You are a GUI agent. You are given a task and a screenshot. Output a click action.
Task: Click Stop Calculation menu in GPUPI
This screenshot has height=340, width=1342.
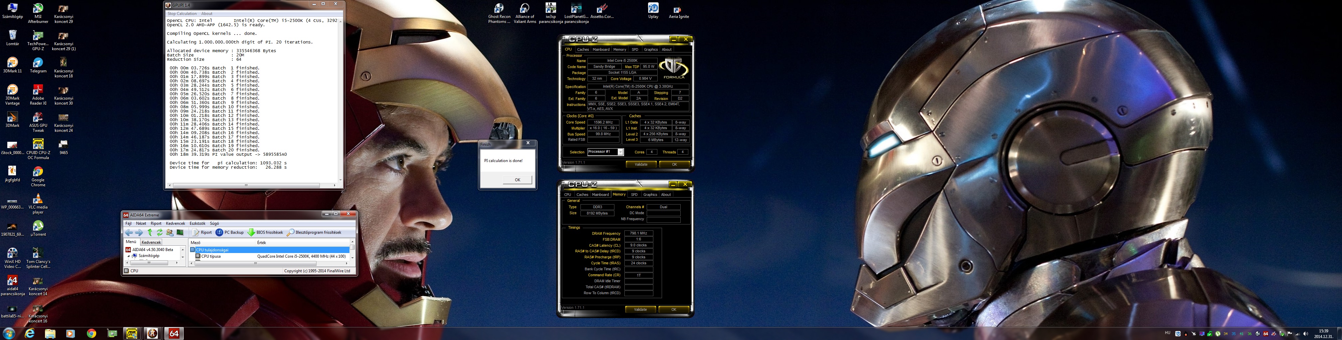[182, 14]
